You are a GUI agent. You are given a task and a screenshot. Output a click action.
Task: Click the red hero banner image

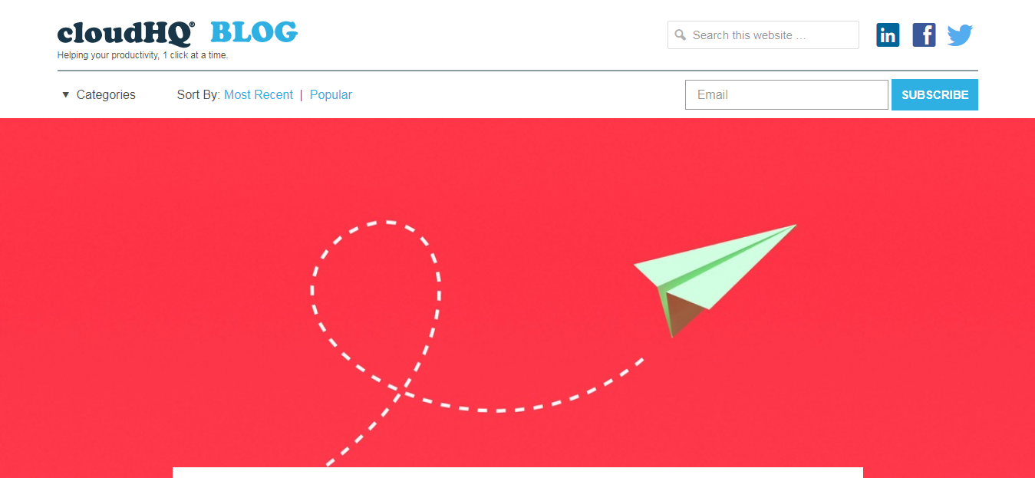[517, 298]
